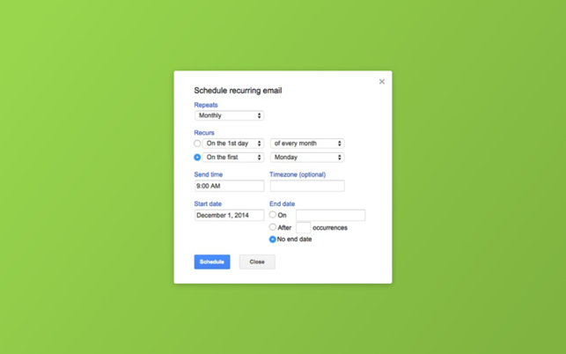The image size is (566, 354).
Task: Click the blue Schedule button
Action: pos(212,262)
